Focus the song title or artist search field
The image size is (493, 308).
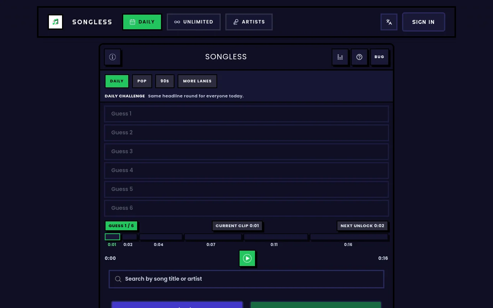click(x=246, y=279)
